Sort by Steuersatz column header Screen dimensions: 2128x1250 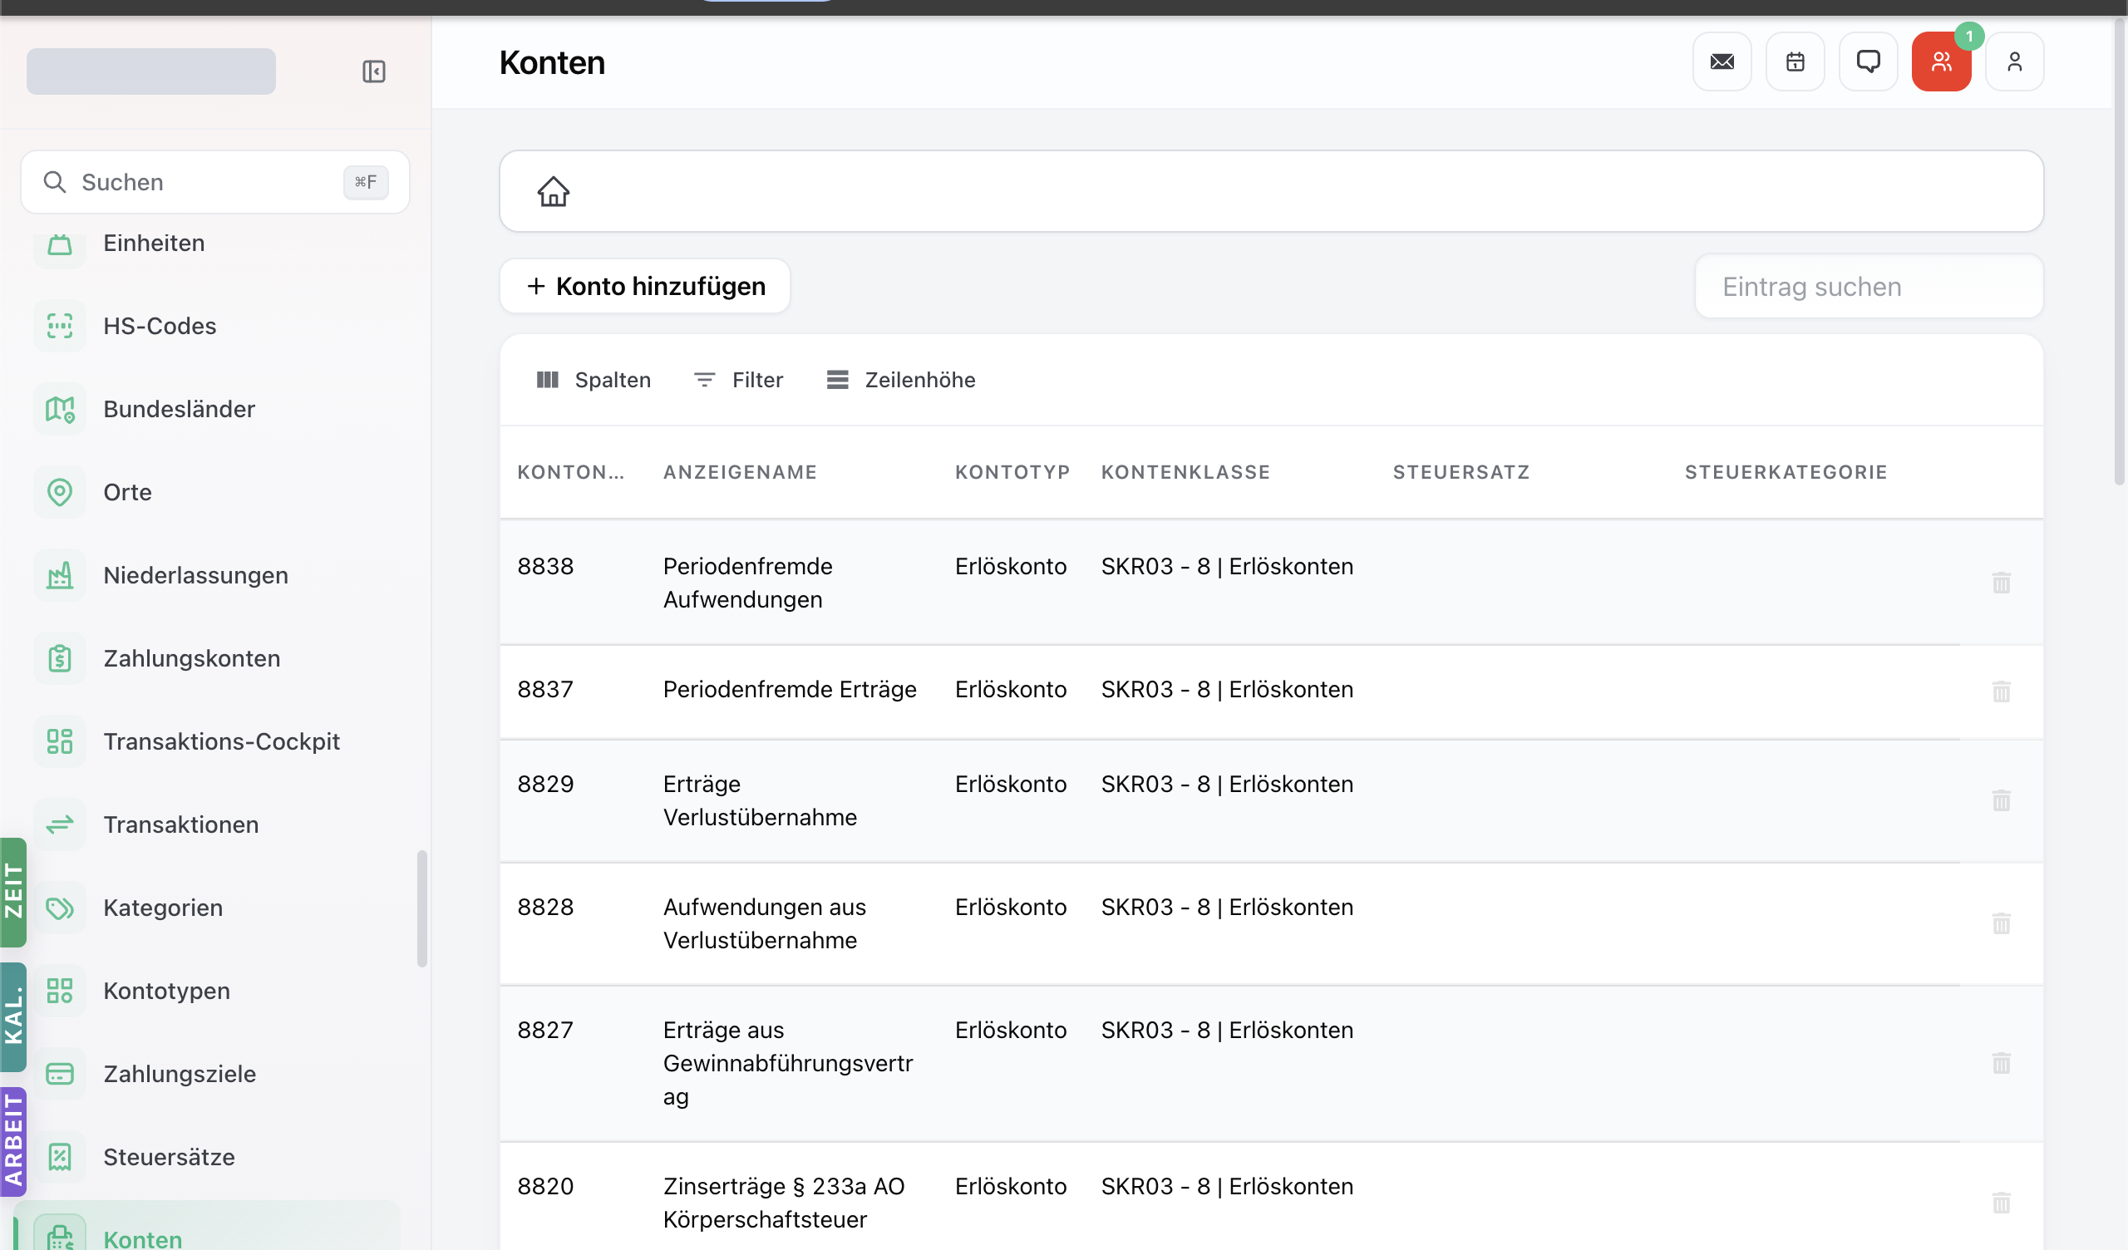(1461, 472)
